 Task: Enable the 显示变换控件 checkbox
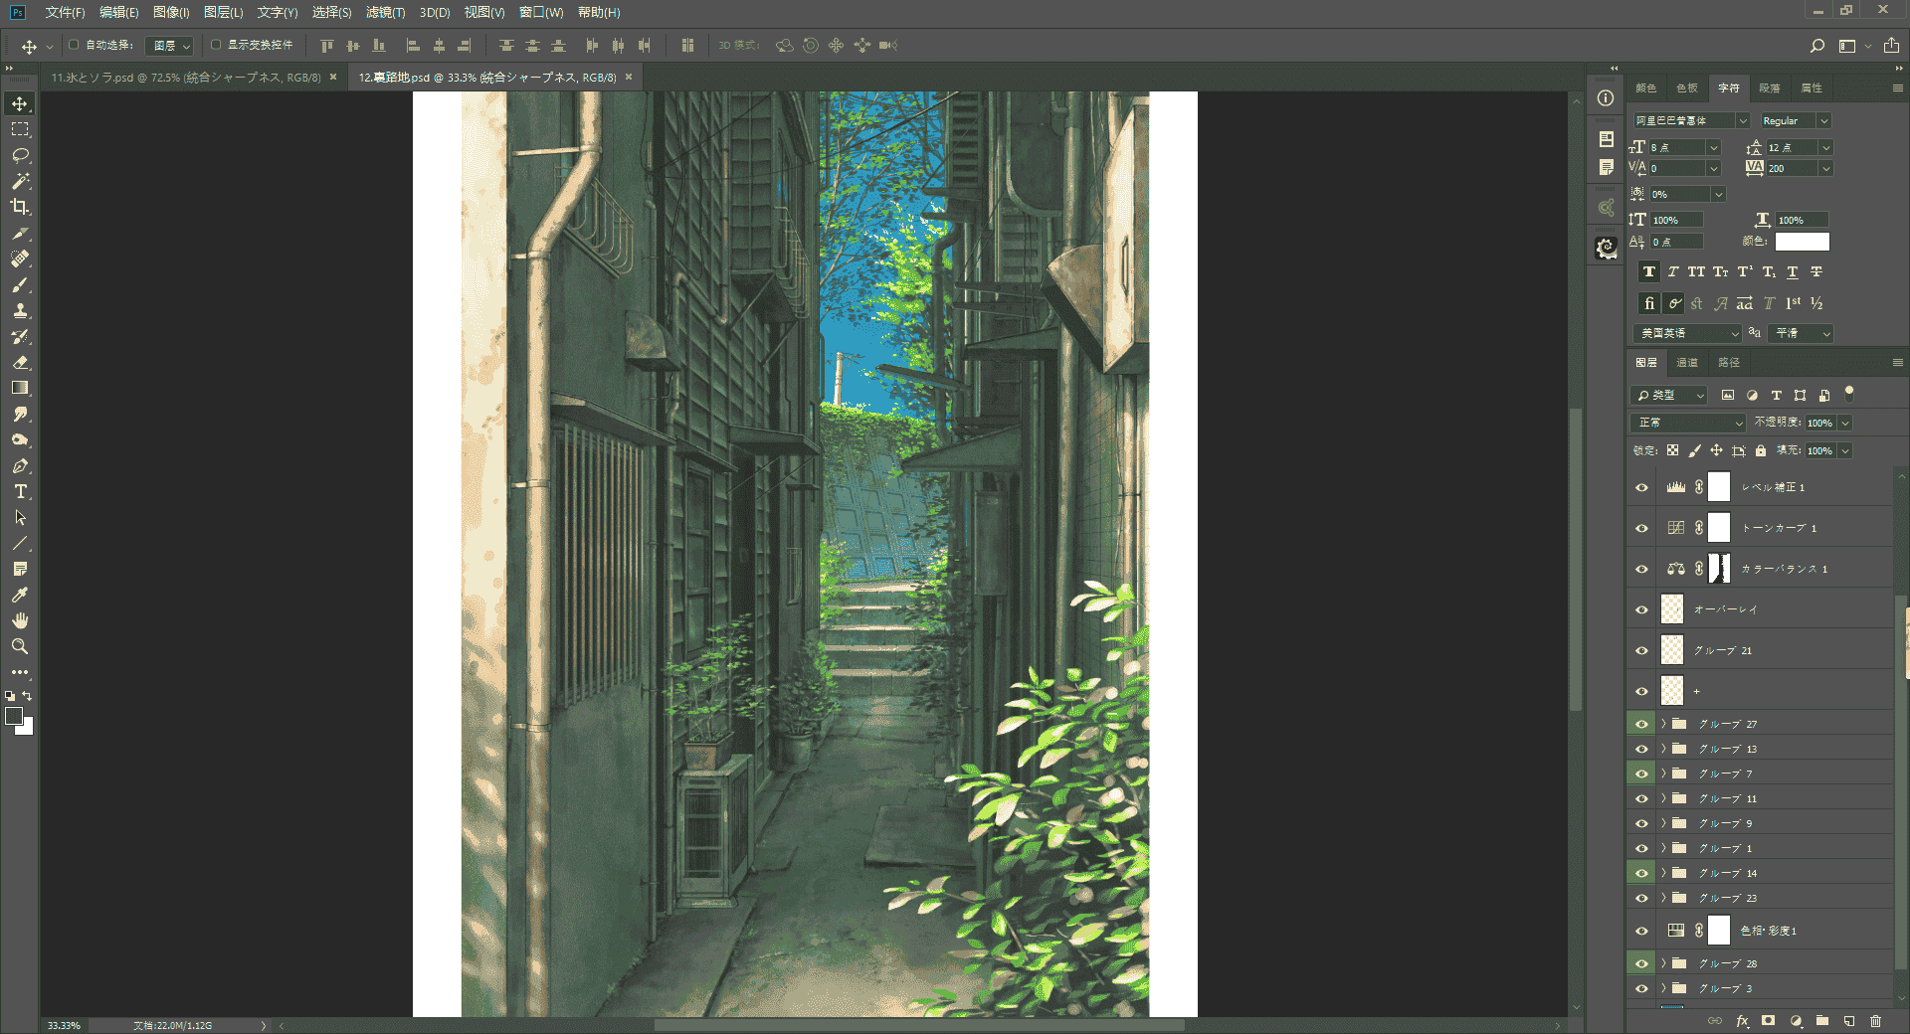click(x=216, y=45)
